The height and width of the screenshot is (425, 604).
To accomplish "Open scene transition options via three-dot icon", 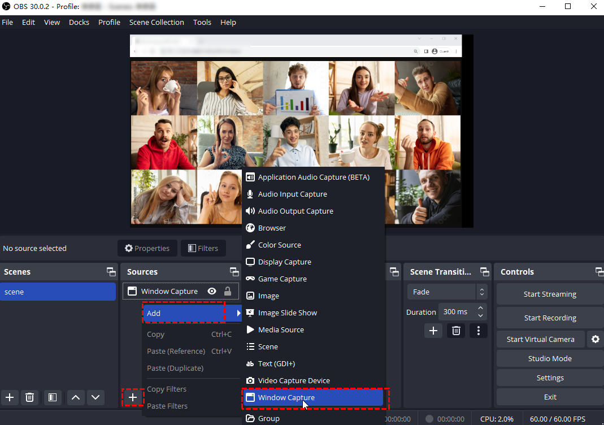I will [479, 331].
